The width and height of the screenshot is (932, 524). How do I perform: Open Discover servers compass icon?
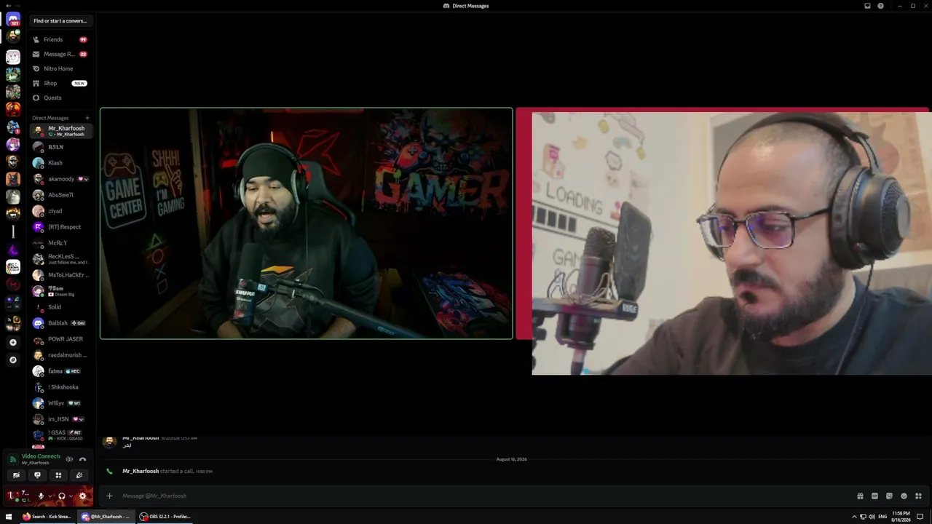tap(13, 360)
